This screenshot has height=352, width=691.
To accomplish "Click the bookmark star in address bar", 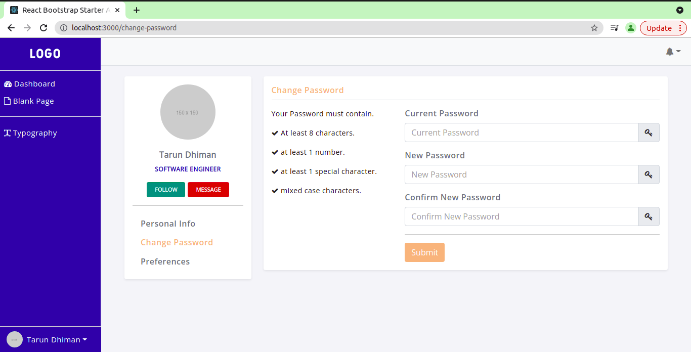I will click(594, 28).
